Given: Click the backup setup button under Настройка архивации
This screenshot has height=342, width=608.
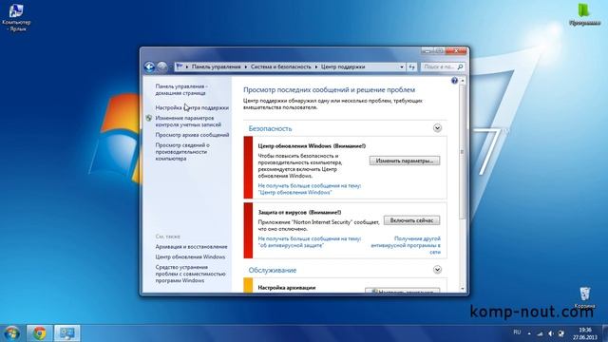Looking at the screenshot, I should coord(402,291).
